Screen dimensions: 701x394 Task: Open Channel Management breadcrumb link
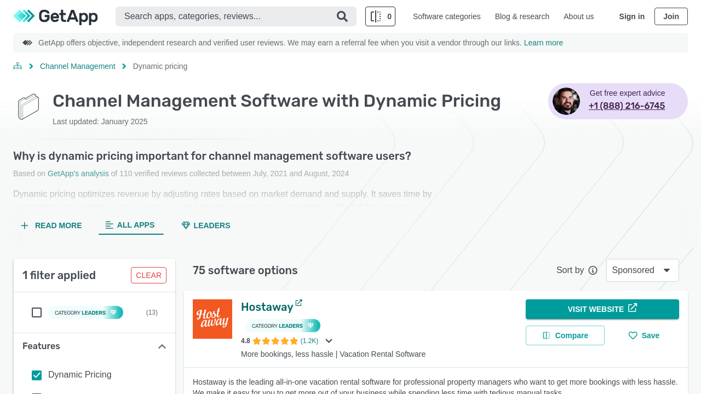(78, 66)
